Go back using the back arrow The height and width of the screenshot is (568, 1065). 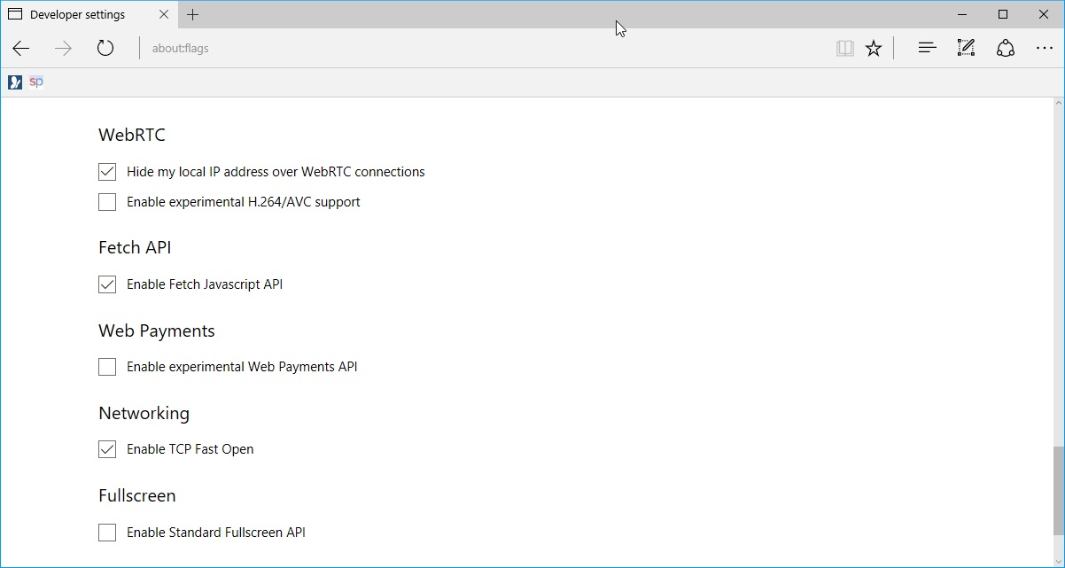coord(21,49)
